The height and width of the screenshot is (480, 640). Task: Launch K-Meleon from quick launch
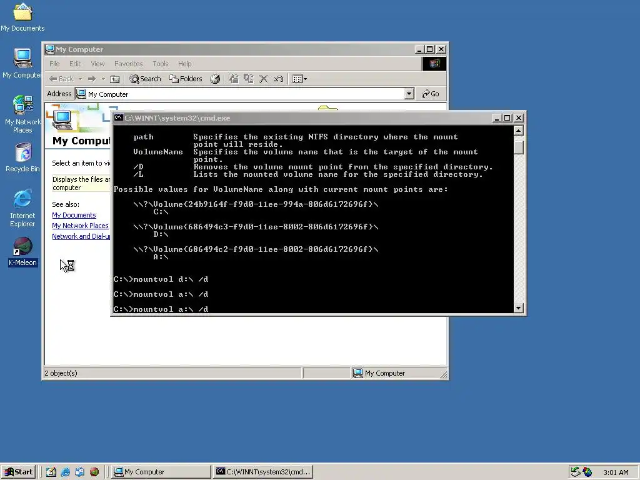coord(94,472)
